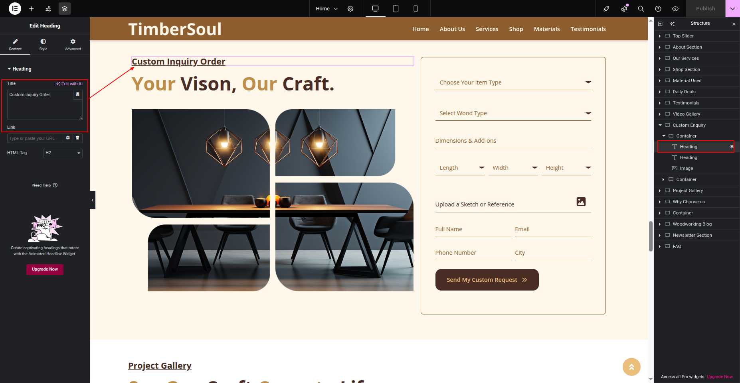Viewport: 740px width, 383px height.
Task: Collapse the Heading section toggle
Action: (9, 69)
